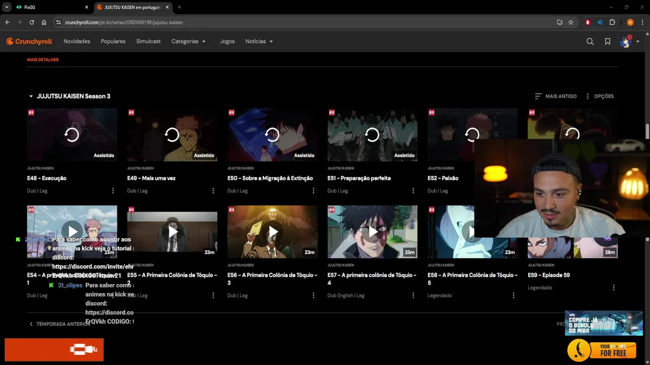Replay episode E49 thumbnail
This screenshot has width=650, height=365.
click(172, 135)
